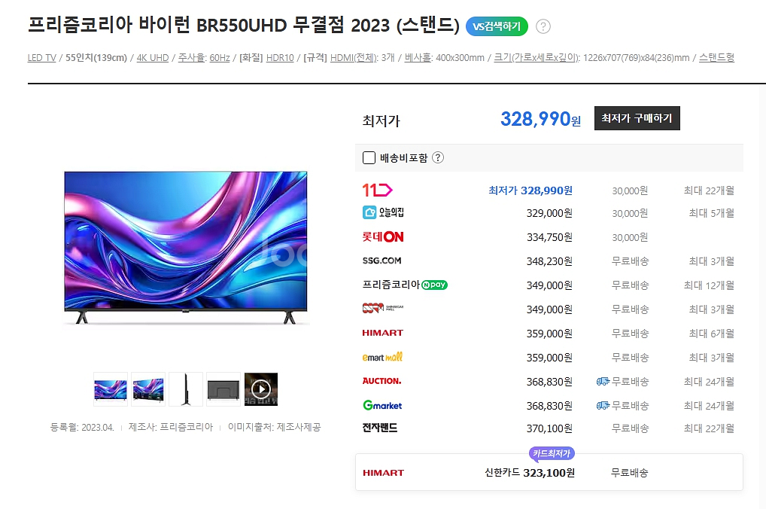Play the product video thumbnail

pos(261,389)
